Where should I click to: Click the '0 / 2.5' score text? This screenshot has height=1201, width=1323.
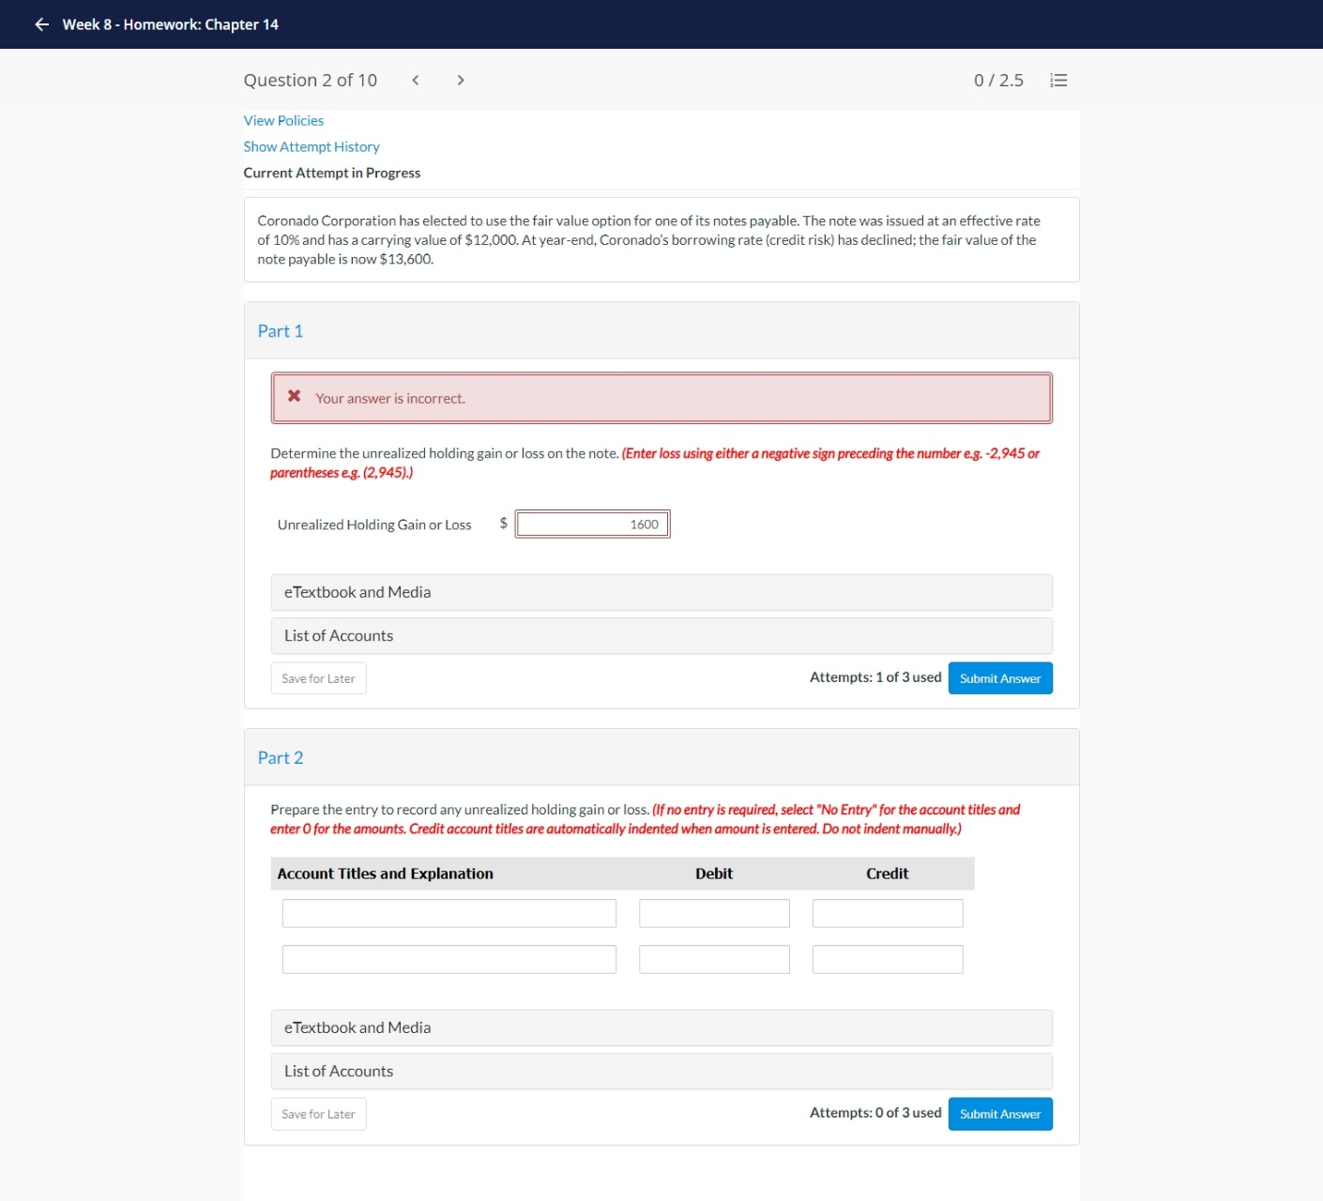(998, 81)
